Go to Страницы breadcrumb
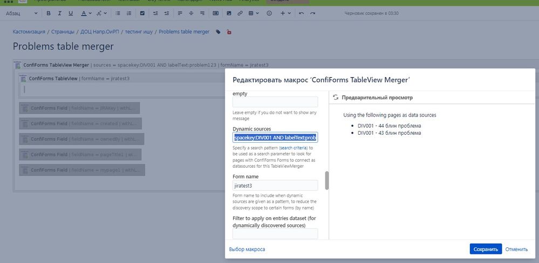Image resolution: width=539 pixels, height=263 pixels. pyautogui.click(x=63, y=32)
